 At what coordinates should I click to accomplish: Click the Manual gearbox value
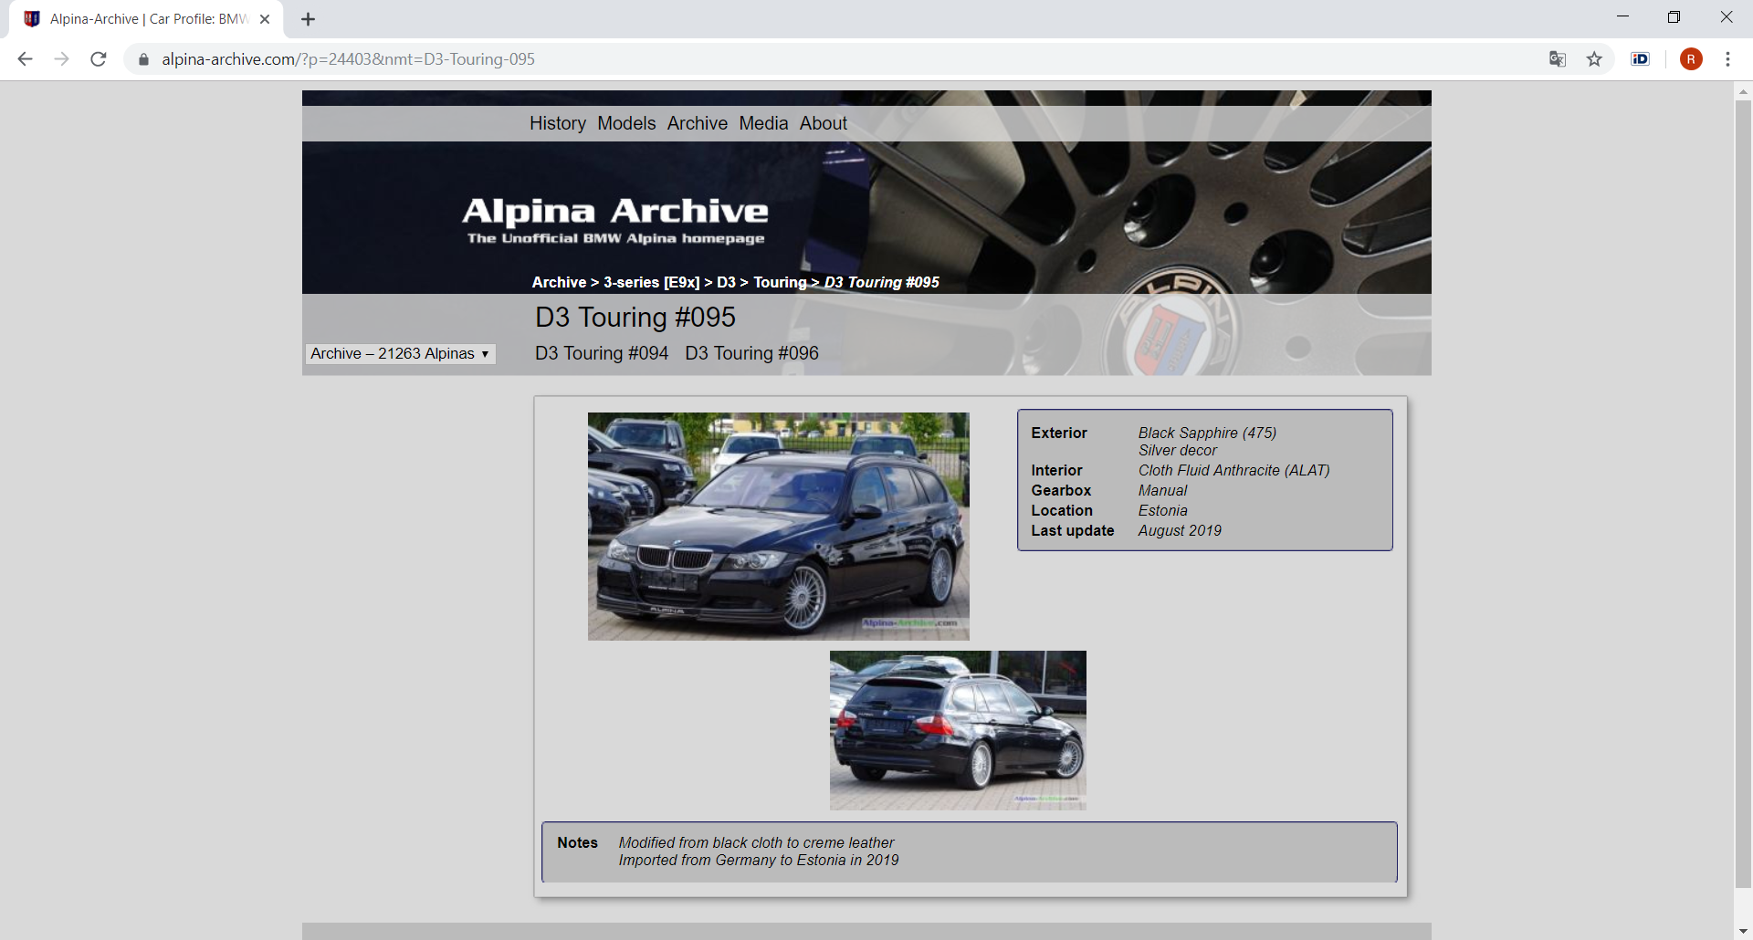pyautogui.click(x=1162, y=491)
